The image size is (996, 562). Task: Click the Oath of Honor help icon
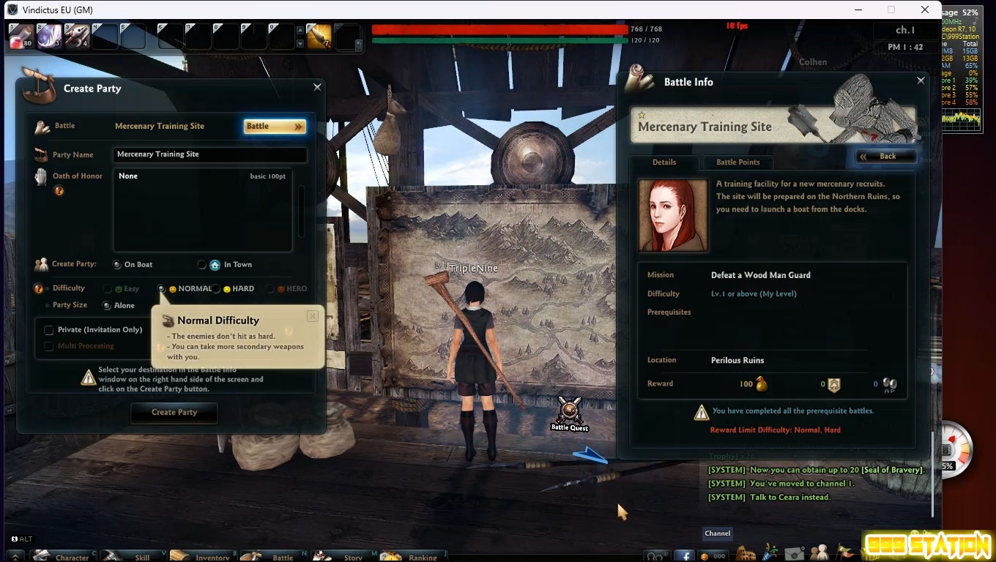click(x=59, y=191)
